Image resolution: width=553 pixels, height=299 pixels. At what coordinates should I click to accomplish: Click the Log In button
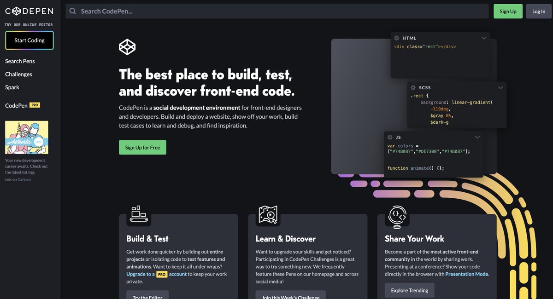(x=539, y=11)
